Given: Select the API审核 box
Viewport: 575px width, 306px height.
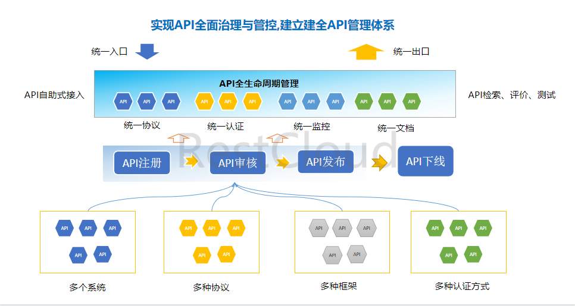Looking at the screenshot, I should pyautogui.click(x=237, y=163).
